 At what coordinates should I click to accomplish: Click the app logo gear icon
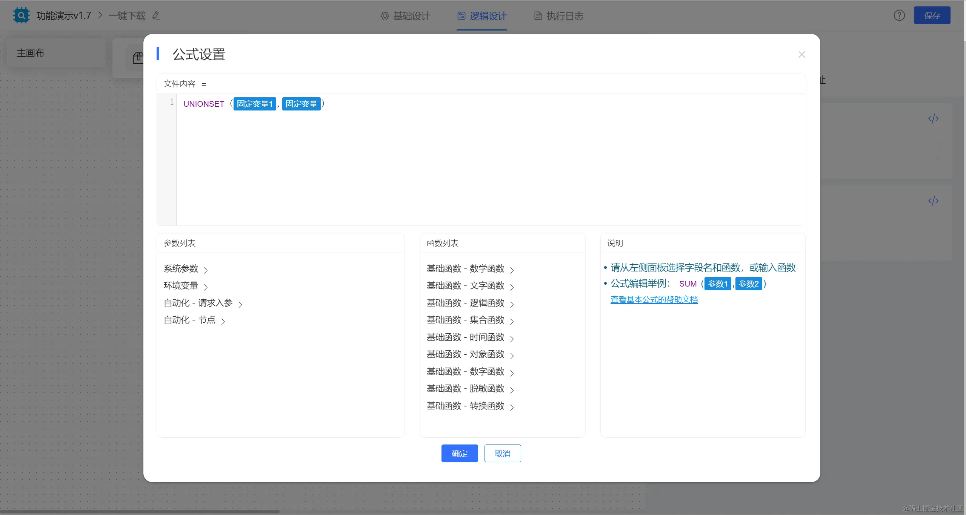click(x=21, y=15)
